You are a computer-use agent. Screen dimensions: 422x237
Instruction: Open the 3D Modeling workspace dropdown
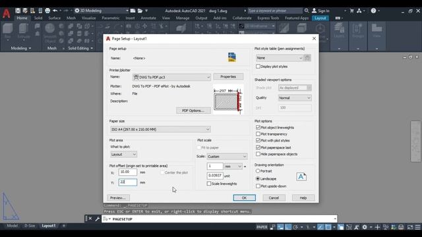102,11
